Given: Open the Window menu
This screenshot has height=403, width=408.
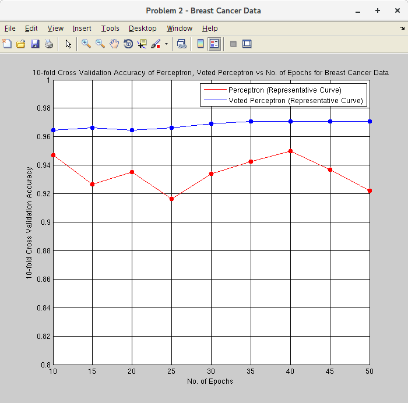Looking at the screenshot, I should coord(180,29).
